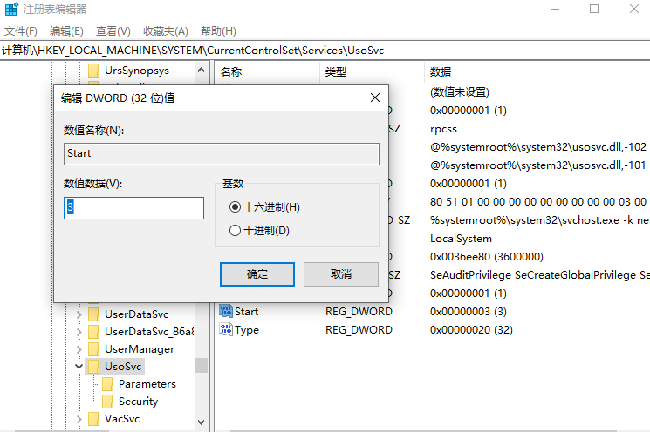This screenshot has width=650, height=432.
Task: Click the tree pane scroll down arrow
Action: (201, 422)
